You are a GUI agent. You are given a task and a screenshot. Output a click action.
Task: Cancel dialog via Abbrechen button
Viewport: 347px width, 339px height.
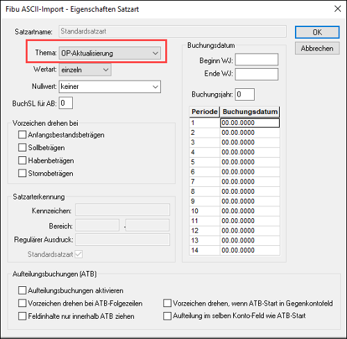click(x=317, y=48)
